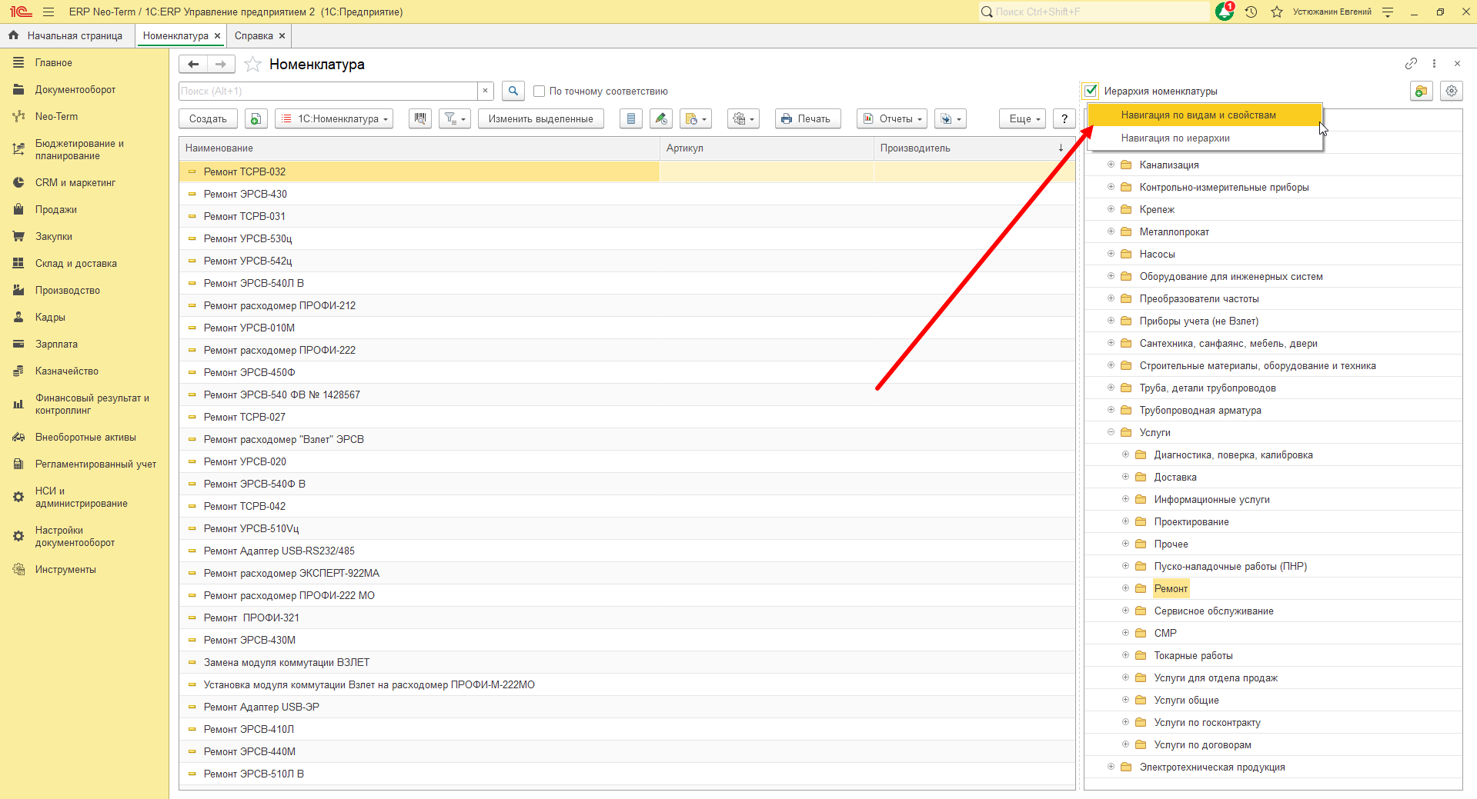This screenshot has height=799, width=1477.
Task: Open the main hamburger menu
Action: [48, 12]
